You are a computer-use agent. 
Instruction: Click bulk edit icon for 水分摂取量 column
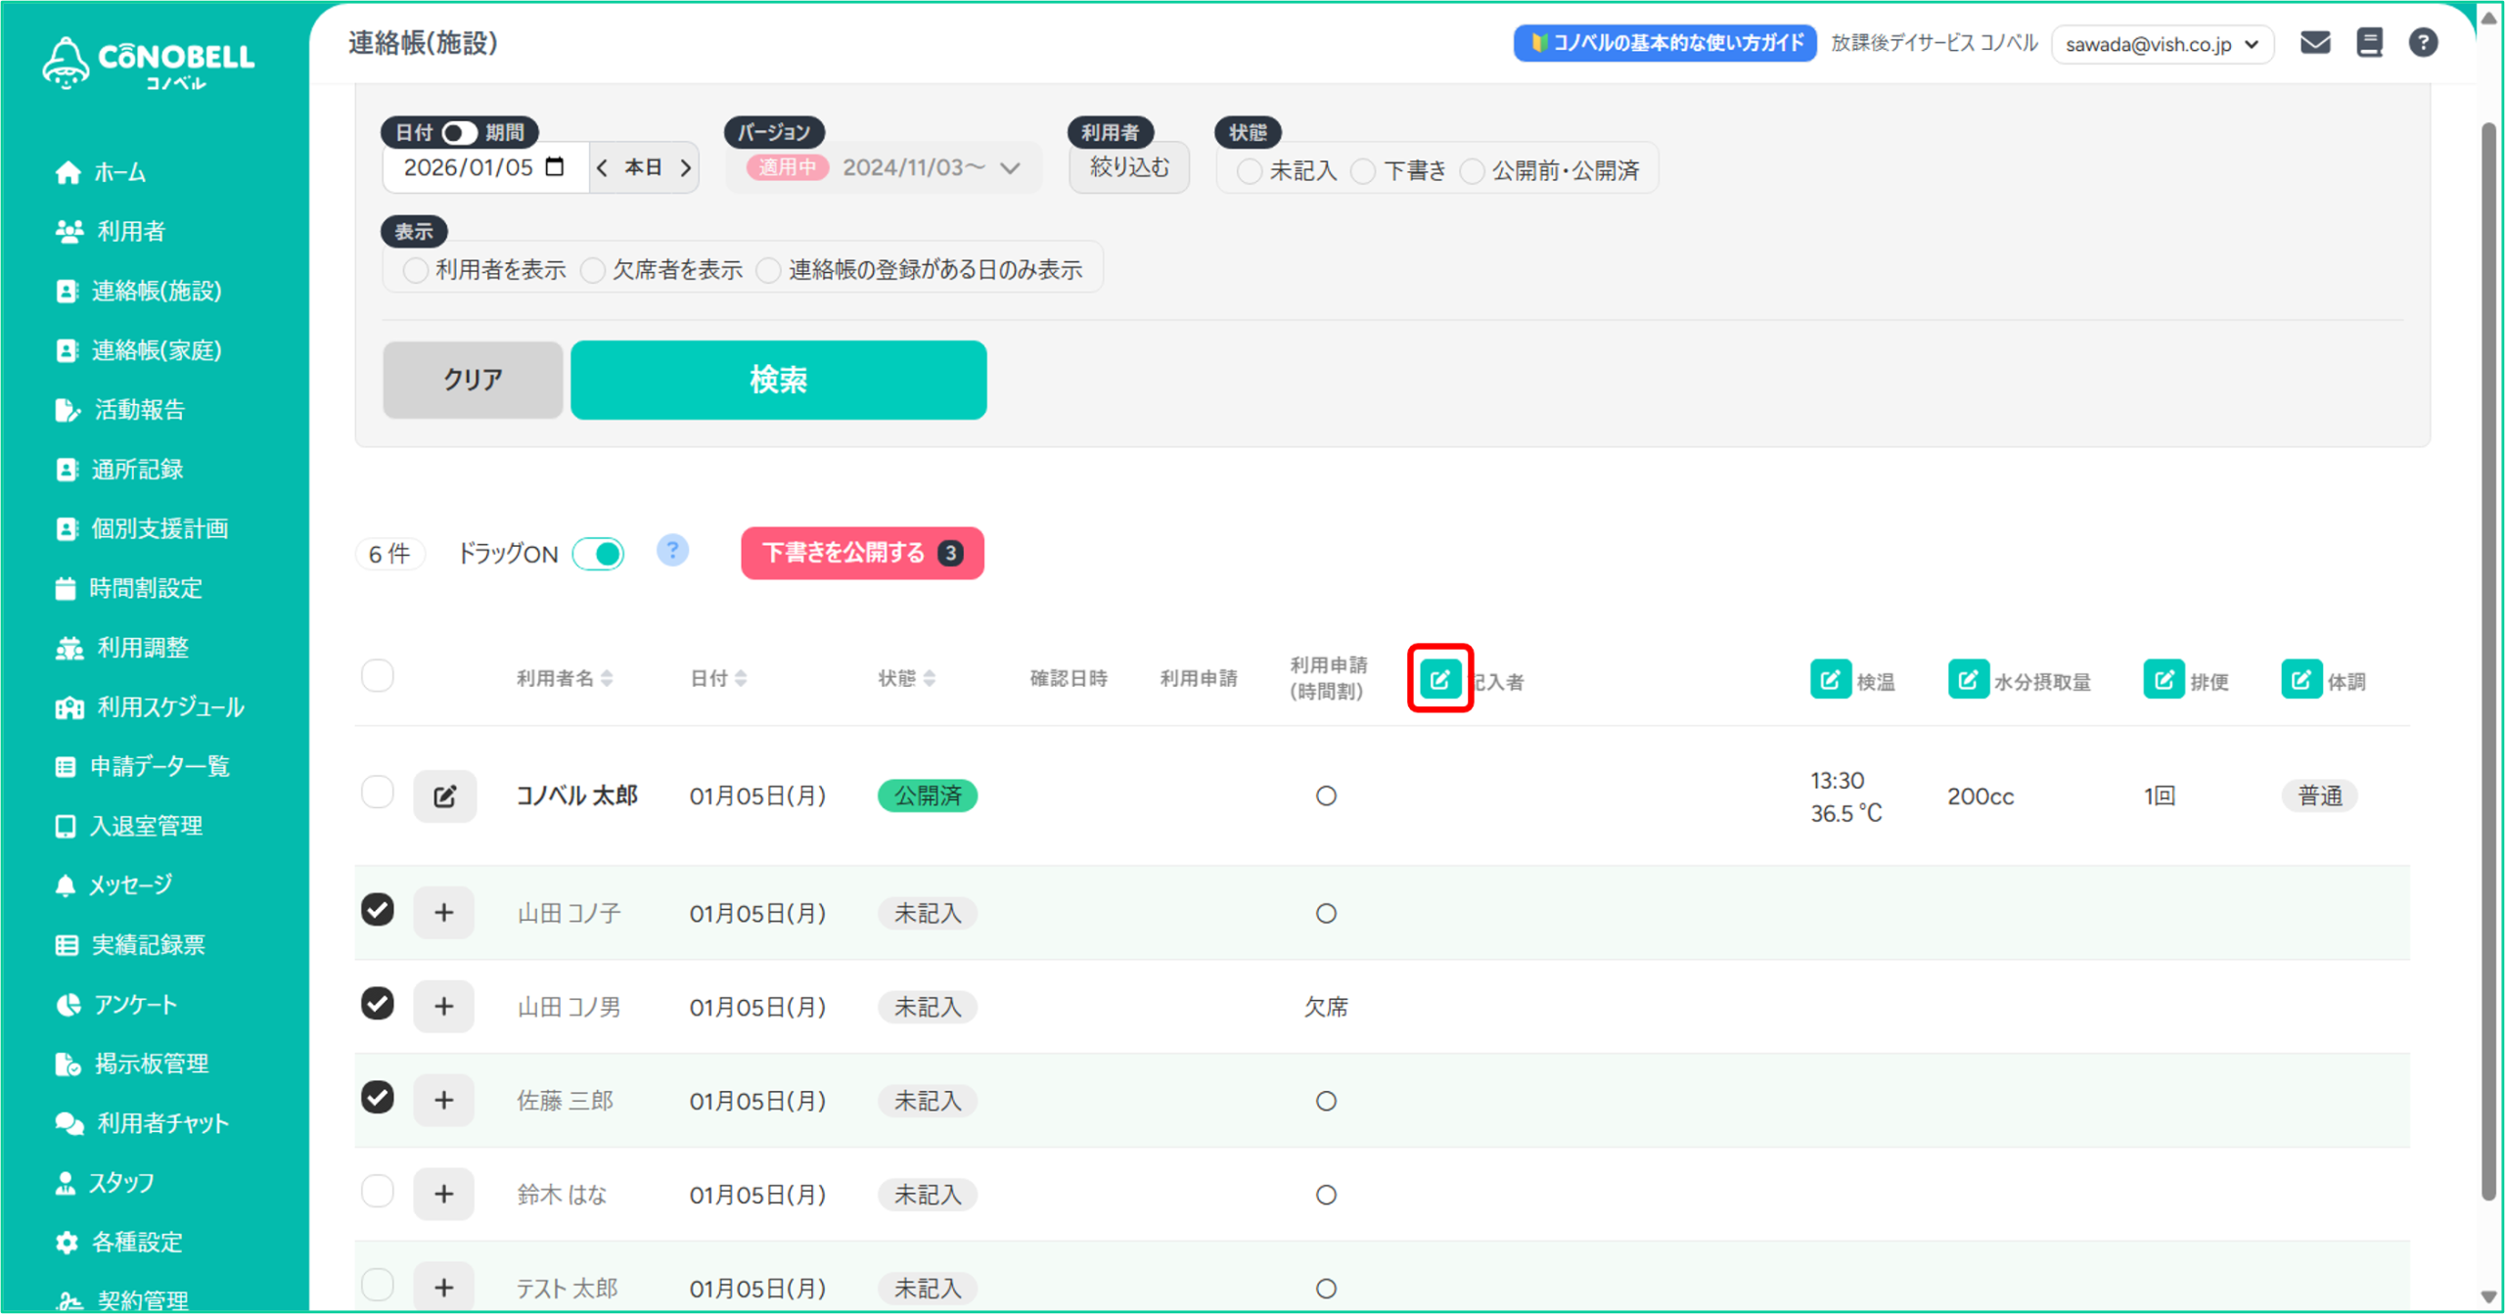(x=1968, y=679)
